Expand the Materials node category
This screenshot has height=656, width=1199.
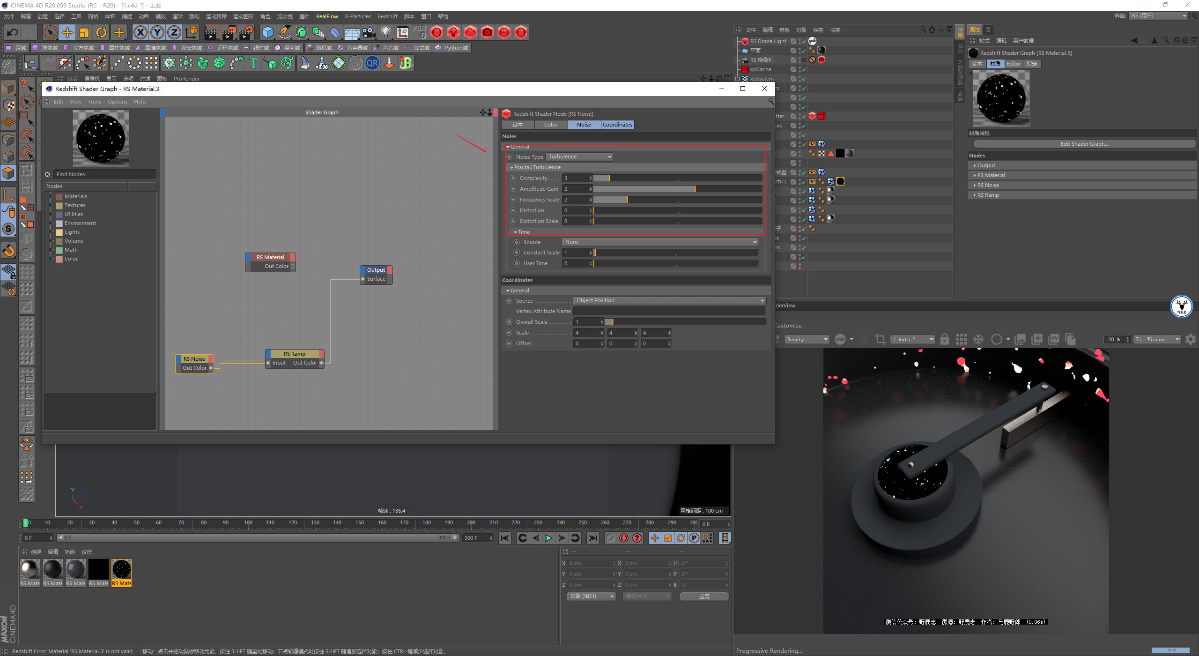coord(51,196)
